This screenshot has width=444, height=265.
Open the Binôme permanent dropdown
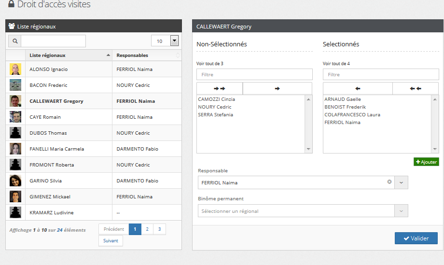tap(401, 211)
